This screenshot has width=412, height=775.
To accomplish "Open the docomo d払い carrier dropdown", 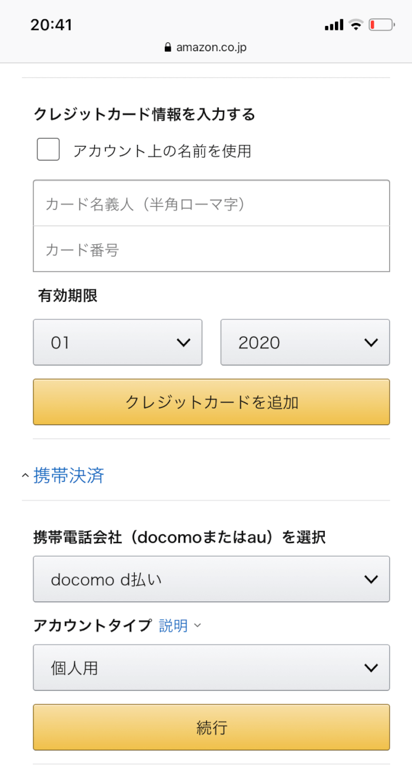I will click(211, 580).
